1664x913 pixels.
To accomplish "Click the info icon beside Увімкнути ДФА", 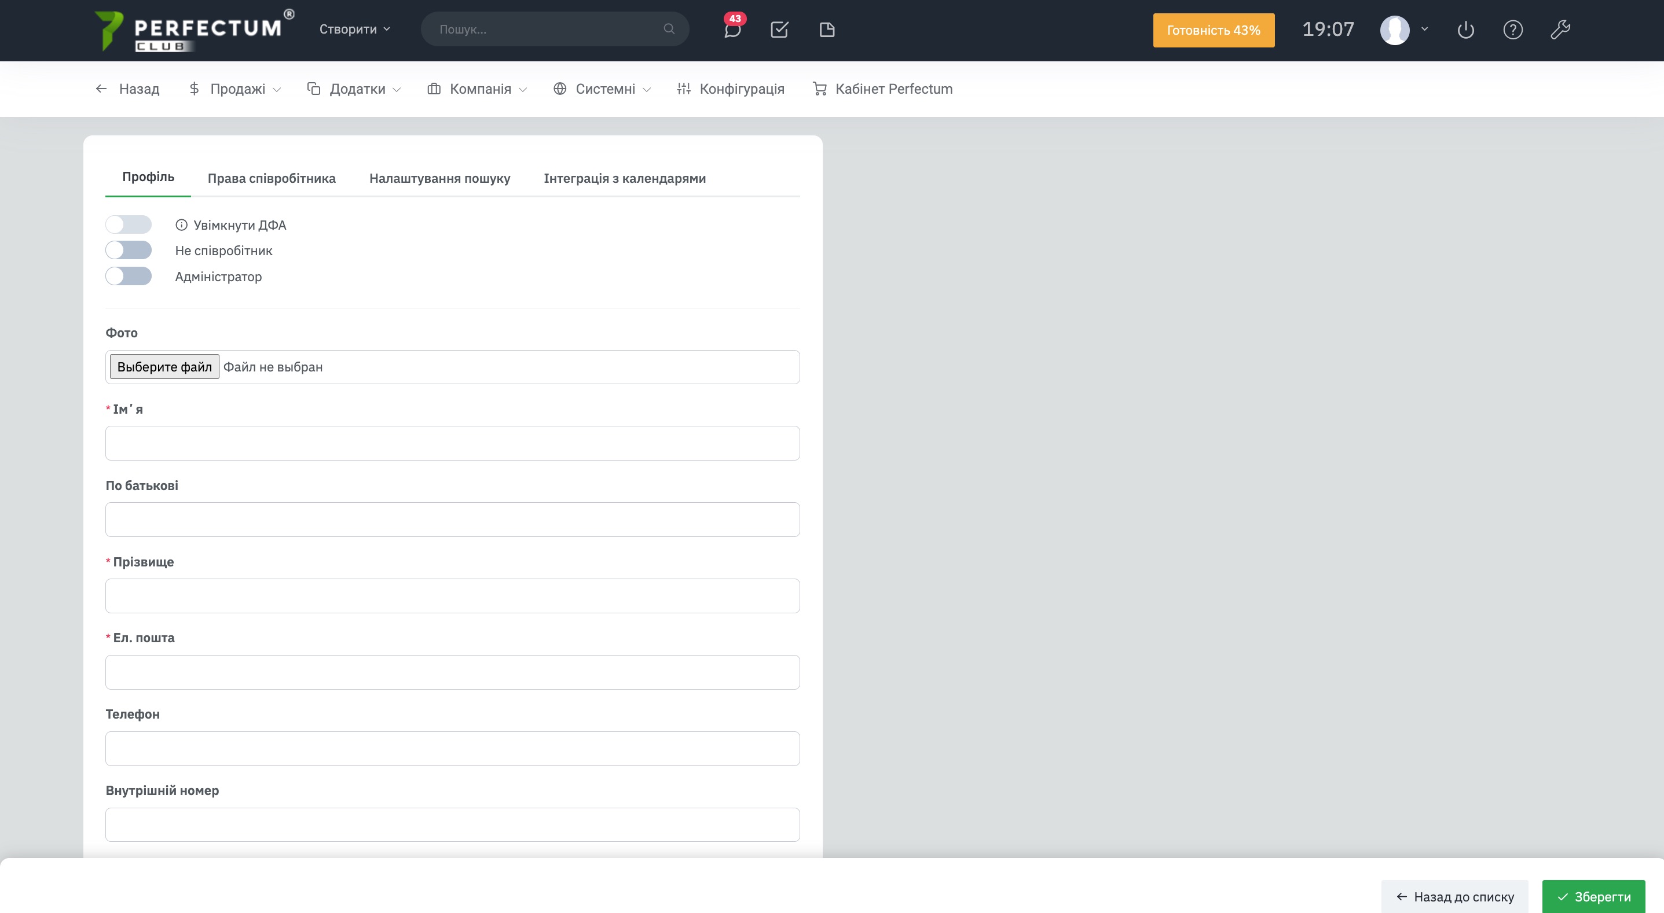I will coord(182,224).
